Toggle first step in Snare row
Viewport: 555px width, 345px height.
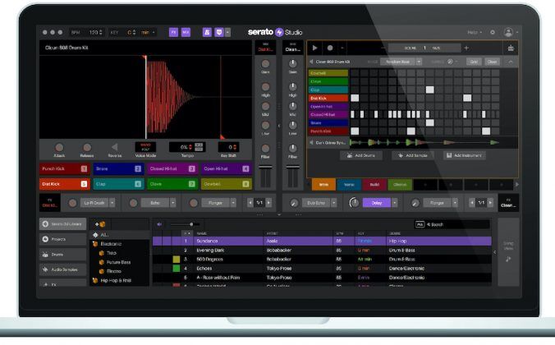click(355, 123)
